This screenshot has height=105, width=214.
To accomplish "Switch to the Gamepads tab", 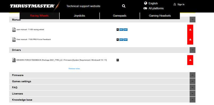I will pos(120,16).
